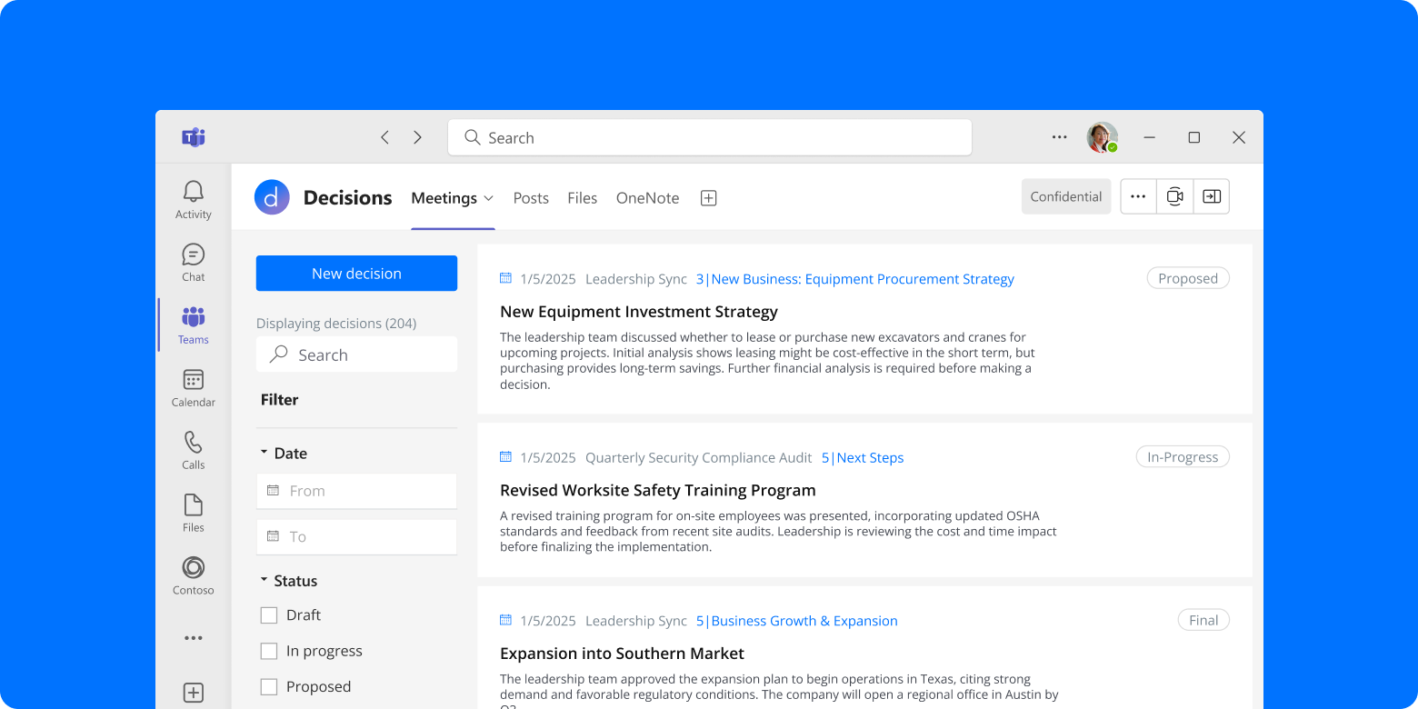The width and height of the screenshot is (1418, 709).
Task: Switch to the OneNote tab
Action: click(x=647, y=198)
